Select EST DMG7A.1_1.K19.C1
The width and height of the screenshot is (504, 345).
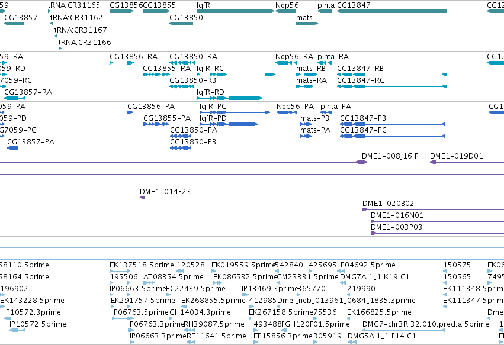[343, 283]
